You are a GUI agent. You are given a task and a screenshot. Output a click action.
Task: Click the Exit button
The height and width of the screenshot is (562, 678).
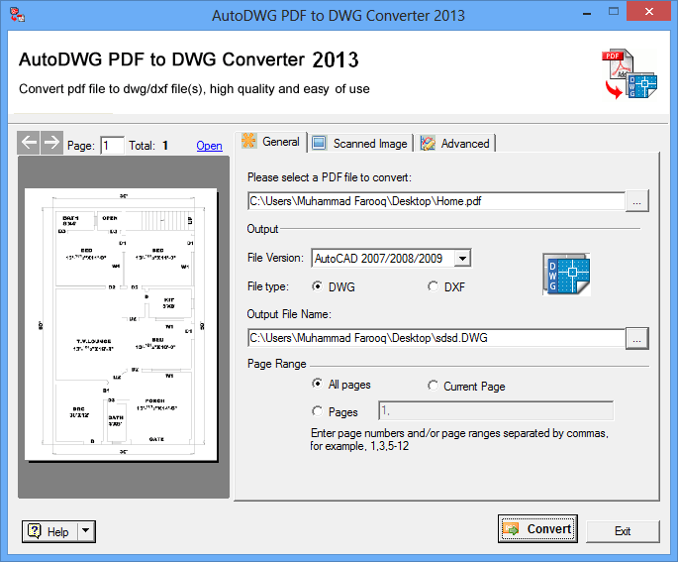(623, 531)
